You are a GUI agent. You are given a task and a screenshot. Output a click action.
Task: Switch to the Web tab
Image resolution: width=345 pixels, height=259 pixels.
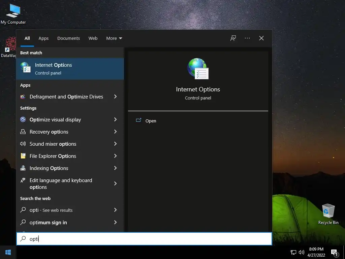[93, 38]
